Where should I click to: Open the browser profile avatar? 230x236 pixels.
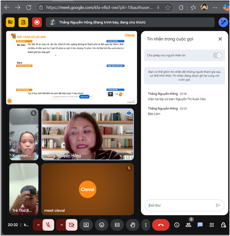204,8
